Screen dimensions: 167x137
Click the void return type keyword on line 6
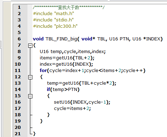tap(38, 39)
